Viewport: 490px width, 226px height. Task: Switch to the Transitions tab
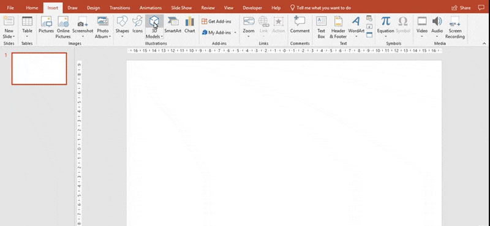(119, 8)
